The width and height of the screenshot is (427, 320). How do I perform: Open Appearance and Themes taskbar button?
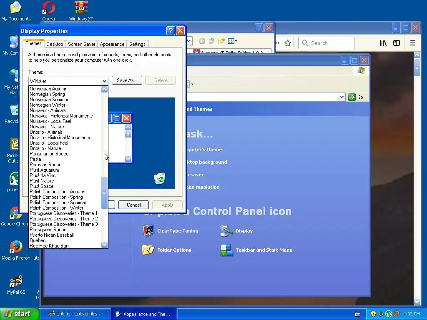144,314
